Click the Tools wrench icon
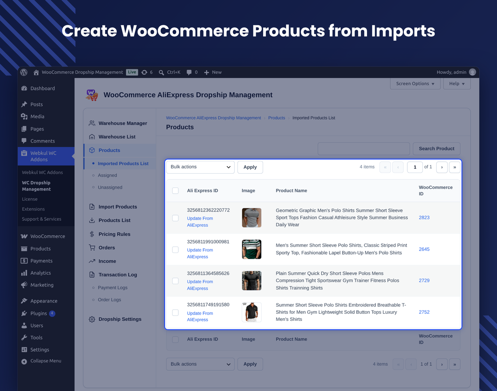This screenshot has height=391, width=497. click(24, 337)
